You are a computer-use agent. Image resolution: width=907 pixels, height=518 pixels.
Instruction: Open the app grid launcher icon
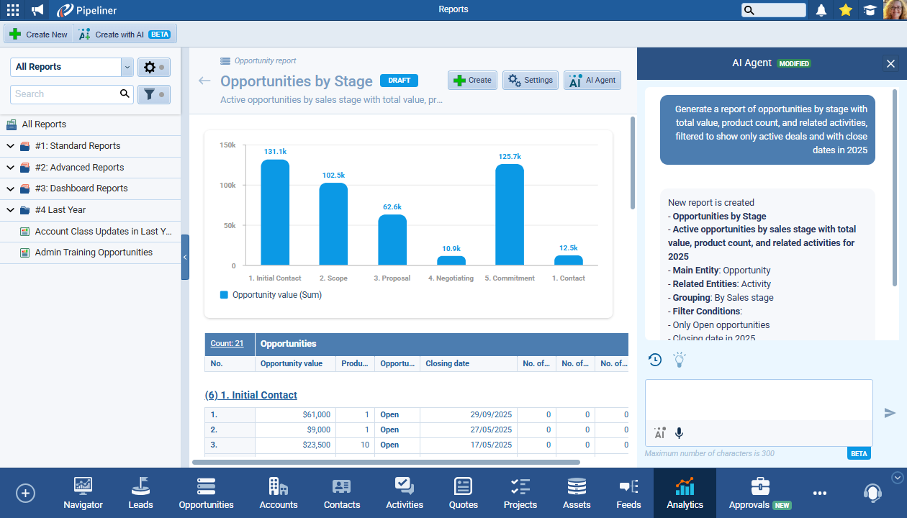click(x=13, y=10)
